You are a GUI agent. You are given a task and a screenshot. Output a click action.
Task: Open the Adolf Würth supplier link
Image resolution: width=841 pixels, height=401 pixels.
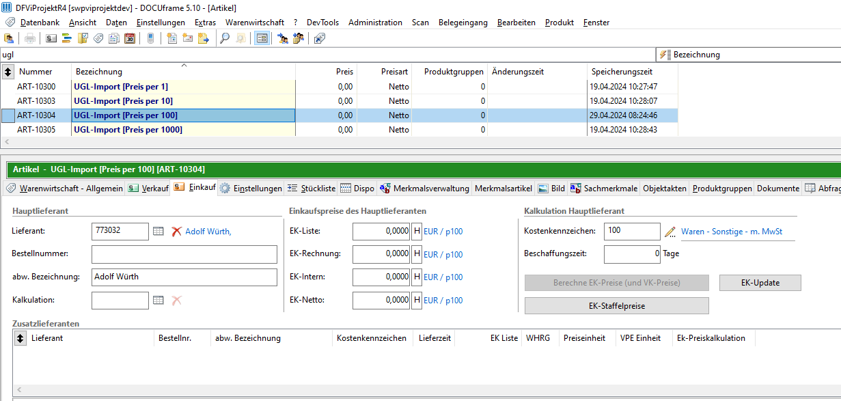(208, 232)
